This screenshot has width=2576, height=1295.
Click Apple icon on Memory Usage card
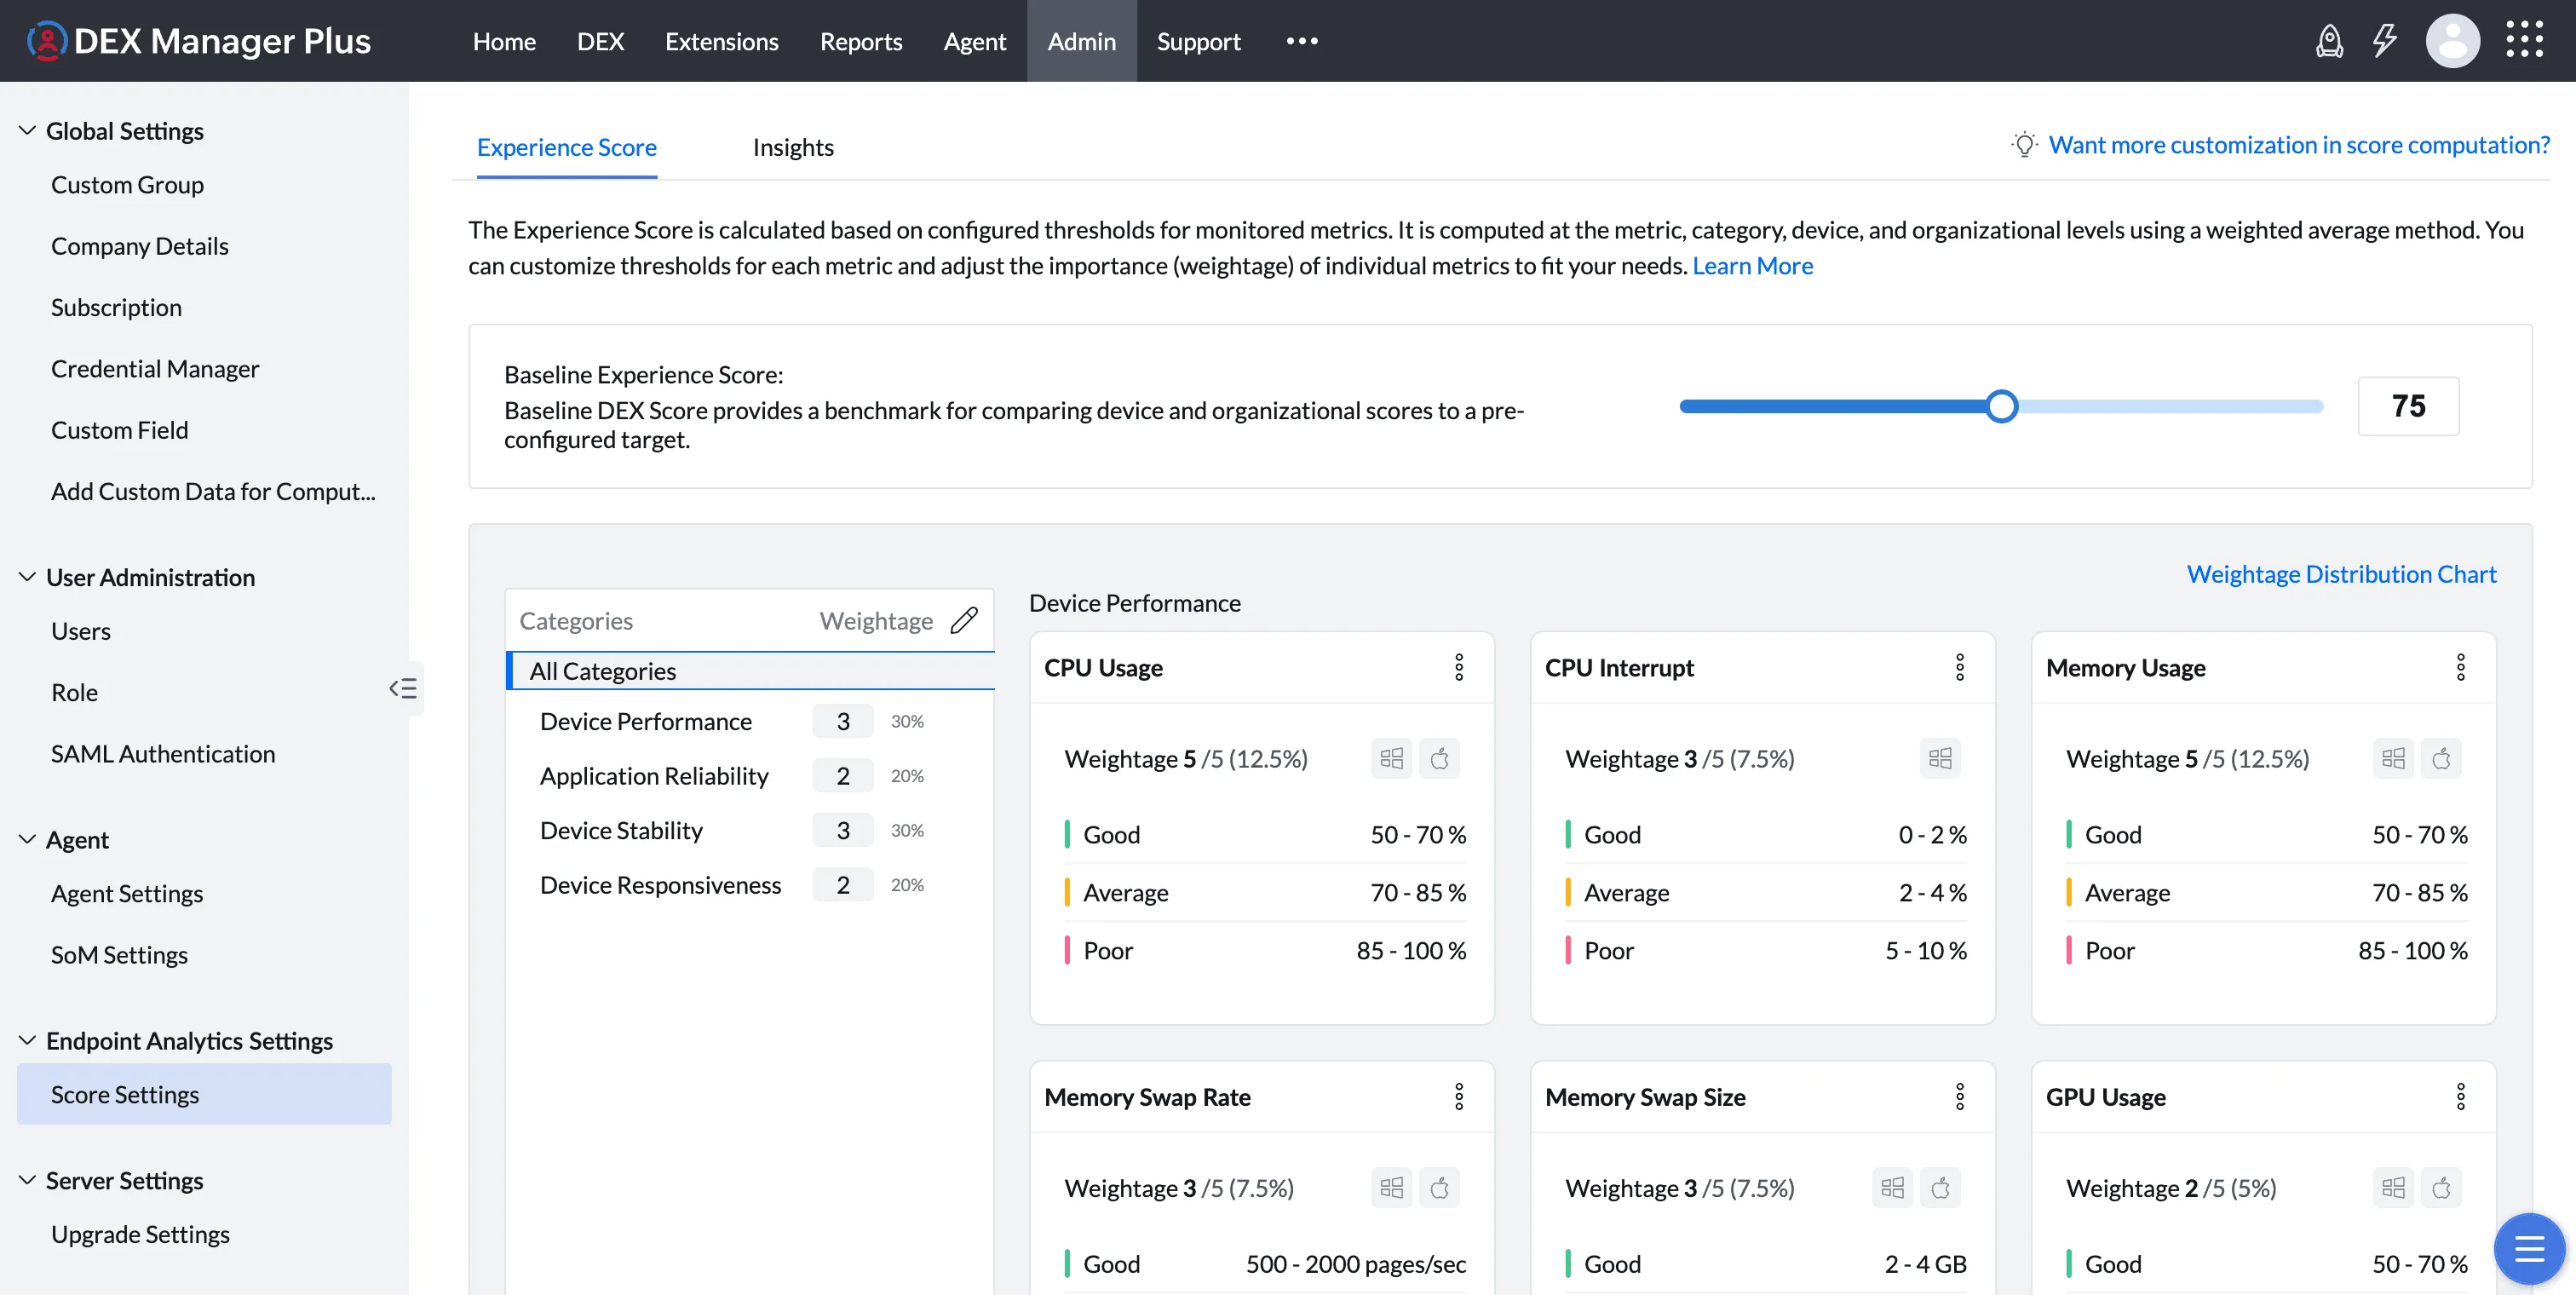click(2442, 758)
